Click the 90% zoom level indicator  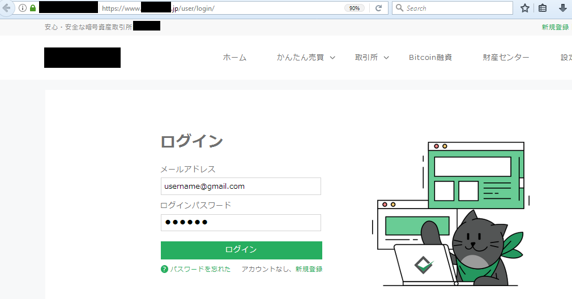coord(354,8)
